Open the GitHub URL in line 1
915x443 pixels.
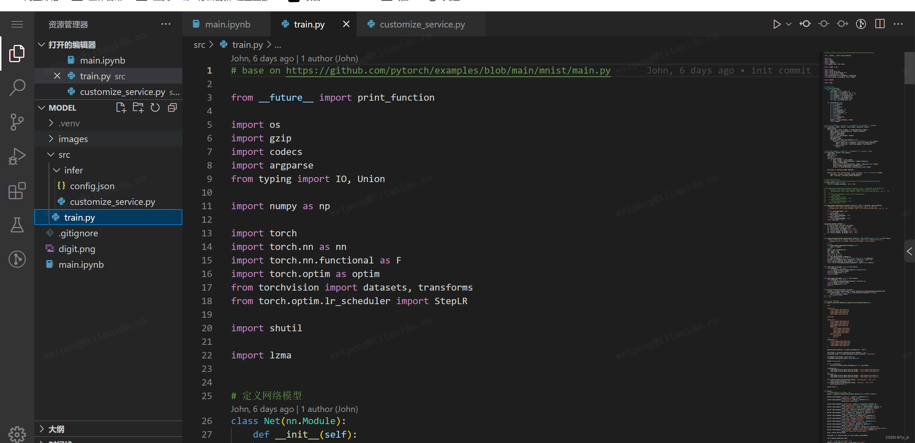pyautogui.click(x=448, y=70)
